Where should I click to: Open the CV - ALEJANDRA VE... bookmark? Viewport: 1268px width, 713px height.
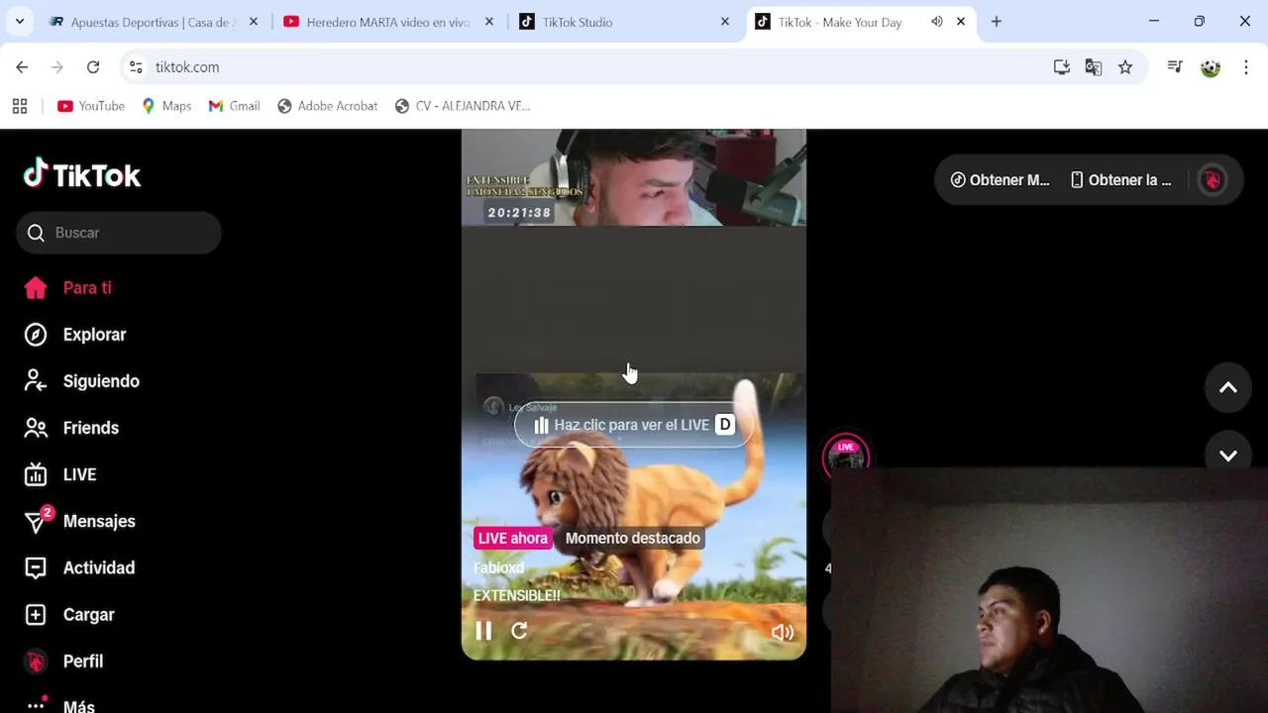(463, 106)
